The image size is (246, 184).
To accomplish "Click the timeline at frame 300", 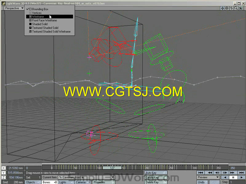I will pyautogui.click(x=195, y=168).
